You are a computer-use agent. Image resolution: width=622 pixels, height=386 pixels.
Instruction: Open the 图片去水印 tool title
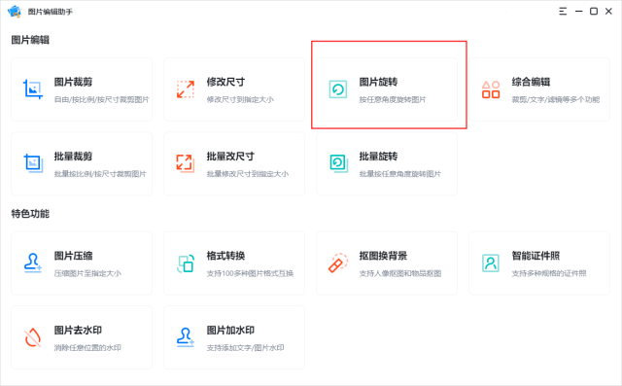pos(78,330)
